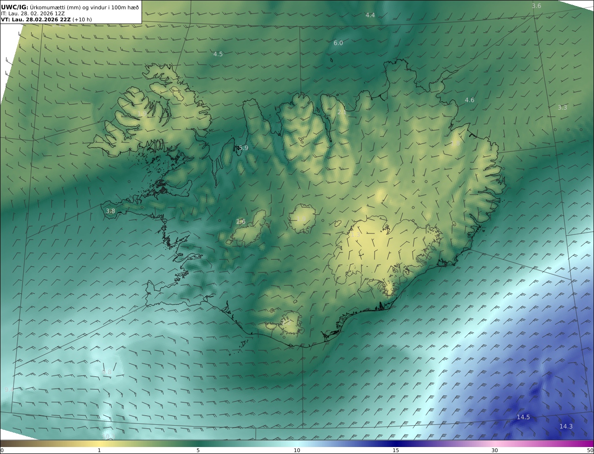The image size is (594, 454).
Task: Click the colorbar tick label 10
Action: click(x=297, y=450)
